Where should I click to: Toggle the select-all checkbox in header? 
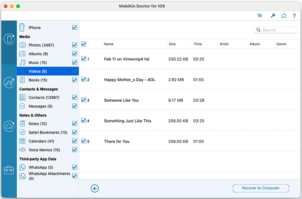tap(84, 44)
